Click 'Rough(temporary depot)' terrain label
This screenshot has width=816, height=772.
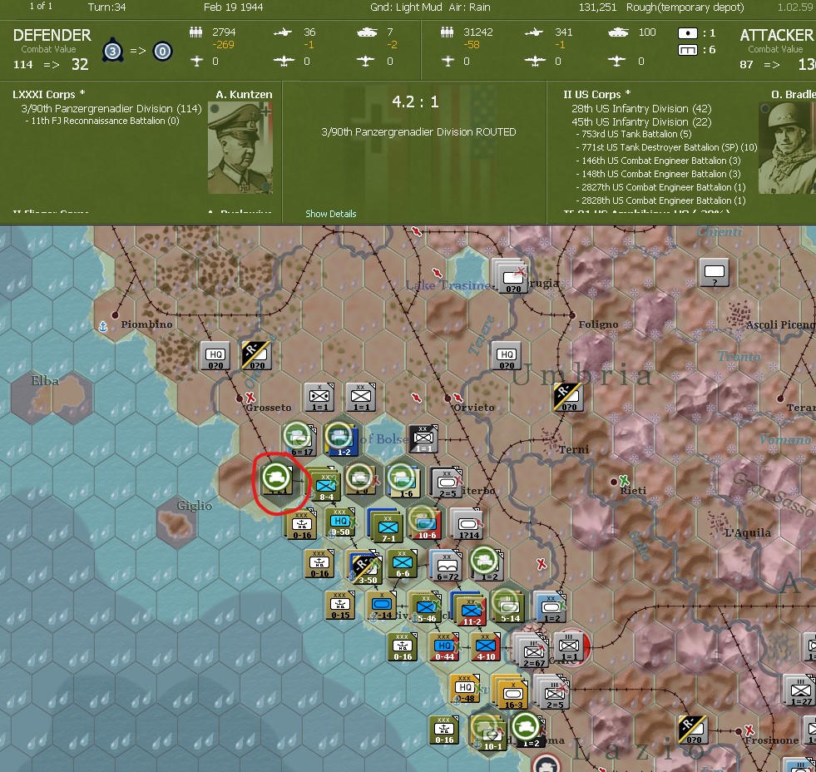click(685, 7)
